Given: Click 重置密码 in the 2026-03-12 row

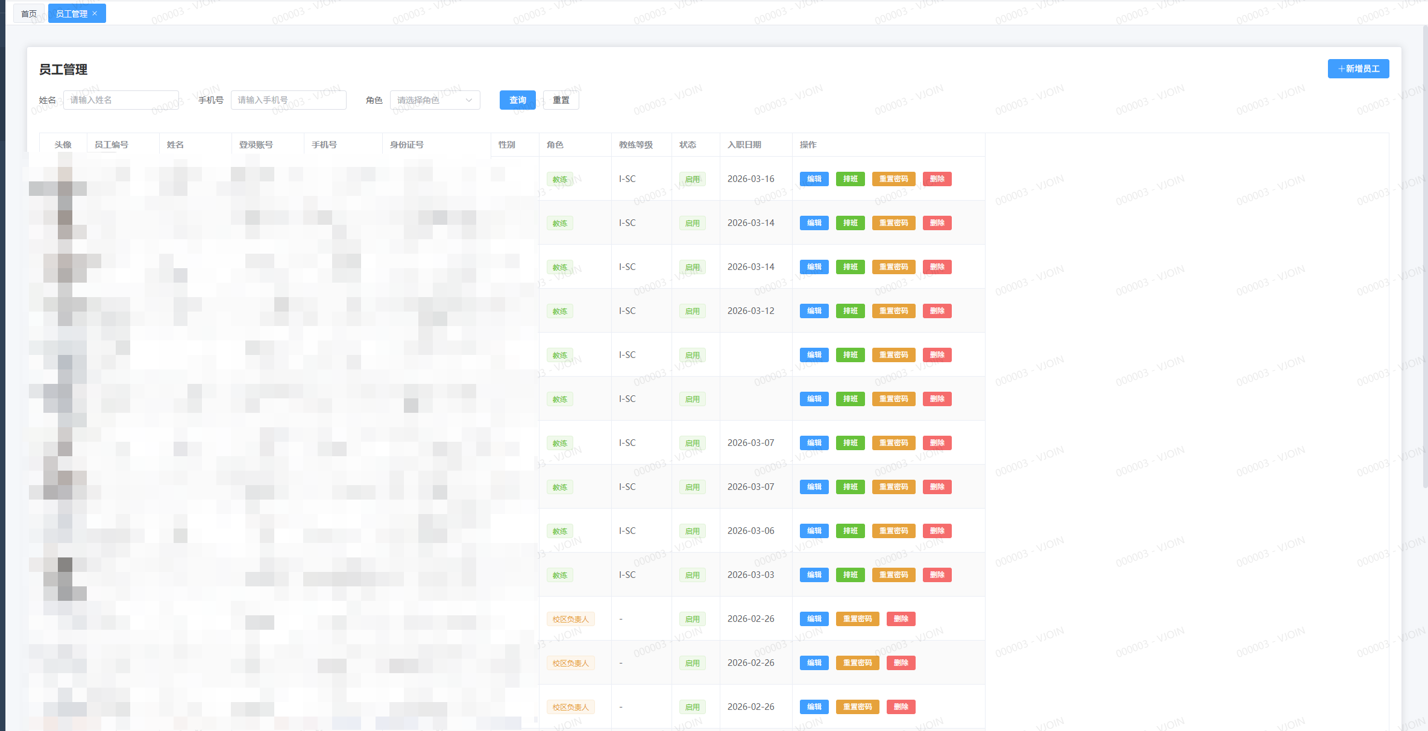Looking at the screenshot, I should coord(894,311).
